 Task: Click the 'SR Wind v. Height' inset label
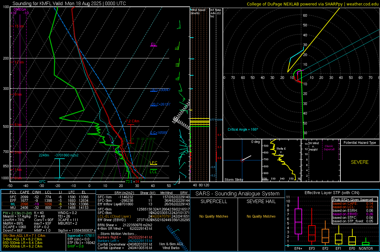point(313,146)
